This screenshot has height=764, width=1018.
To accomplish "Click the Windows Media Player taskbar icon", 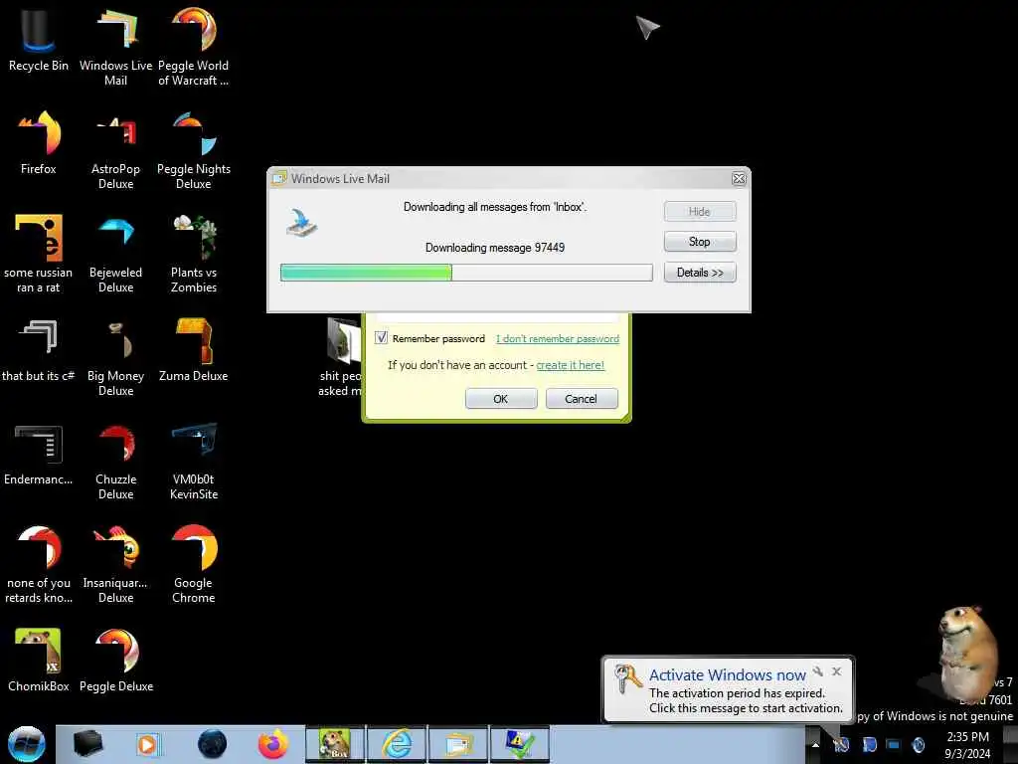I will click(x=147, y=744).
